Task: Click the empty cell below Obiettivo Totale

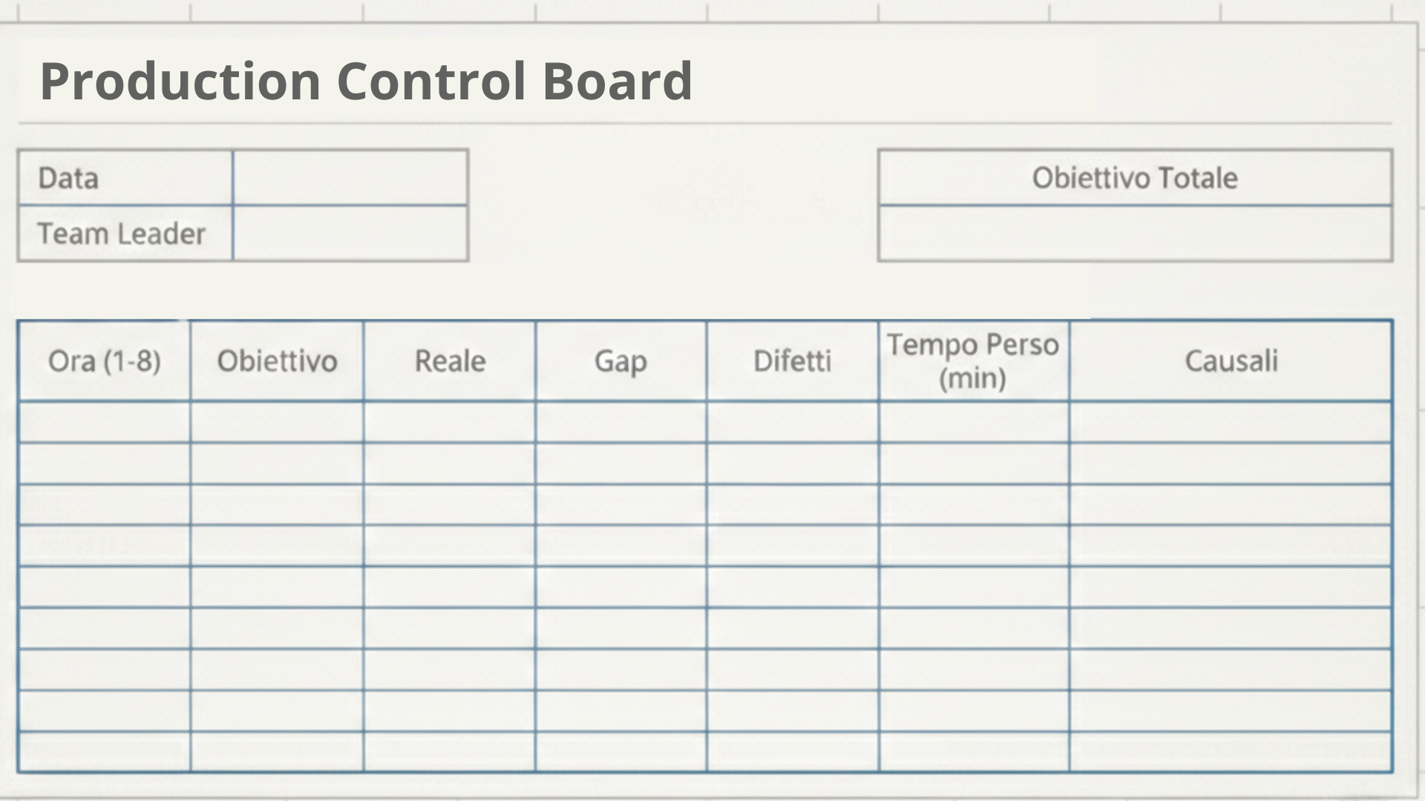Action: coord(1134,234)
